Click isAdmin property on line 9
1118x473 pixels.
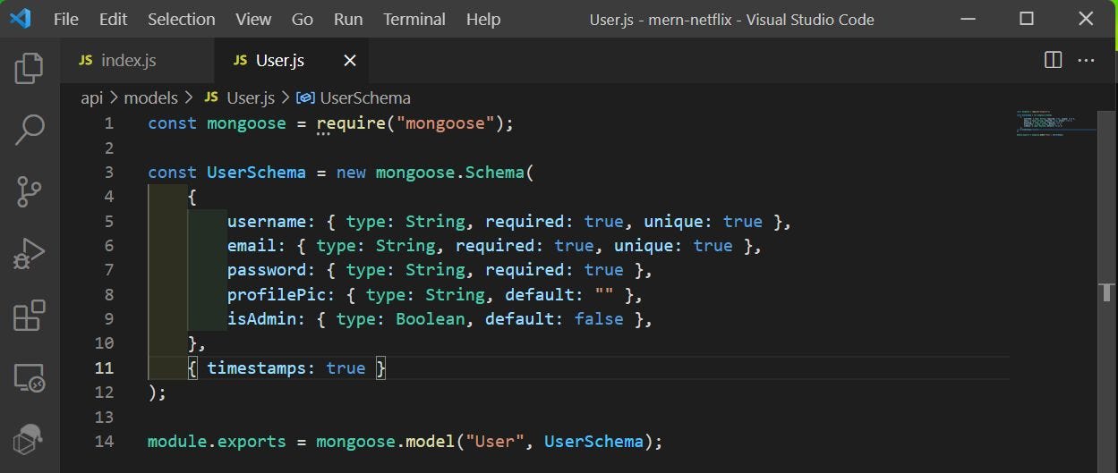[261, 318]
